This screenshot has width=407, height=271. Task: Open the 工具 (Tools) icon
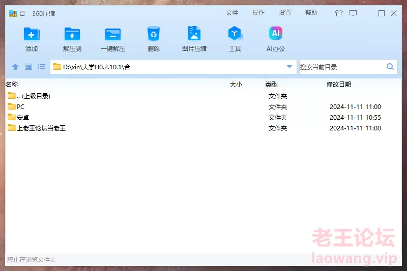[x=235, y=33]
